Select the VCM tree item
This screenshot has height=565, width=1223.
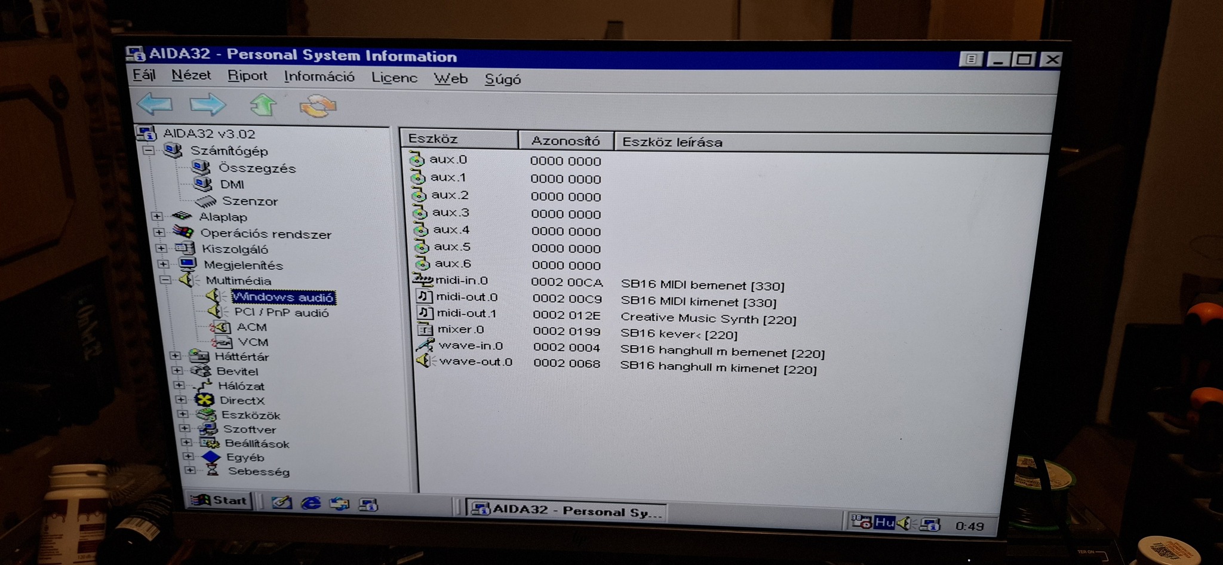point(253,342)
